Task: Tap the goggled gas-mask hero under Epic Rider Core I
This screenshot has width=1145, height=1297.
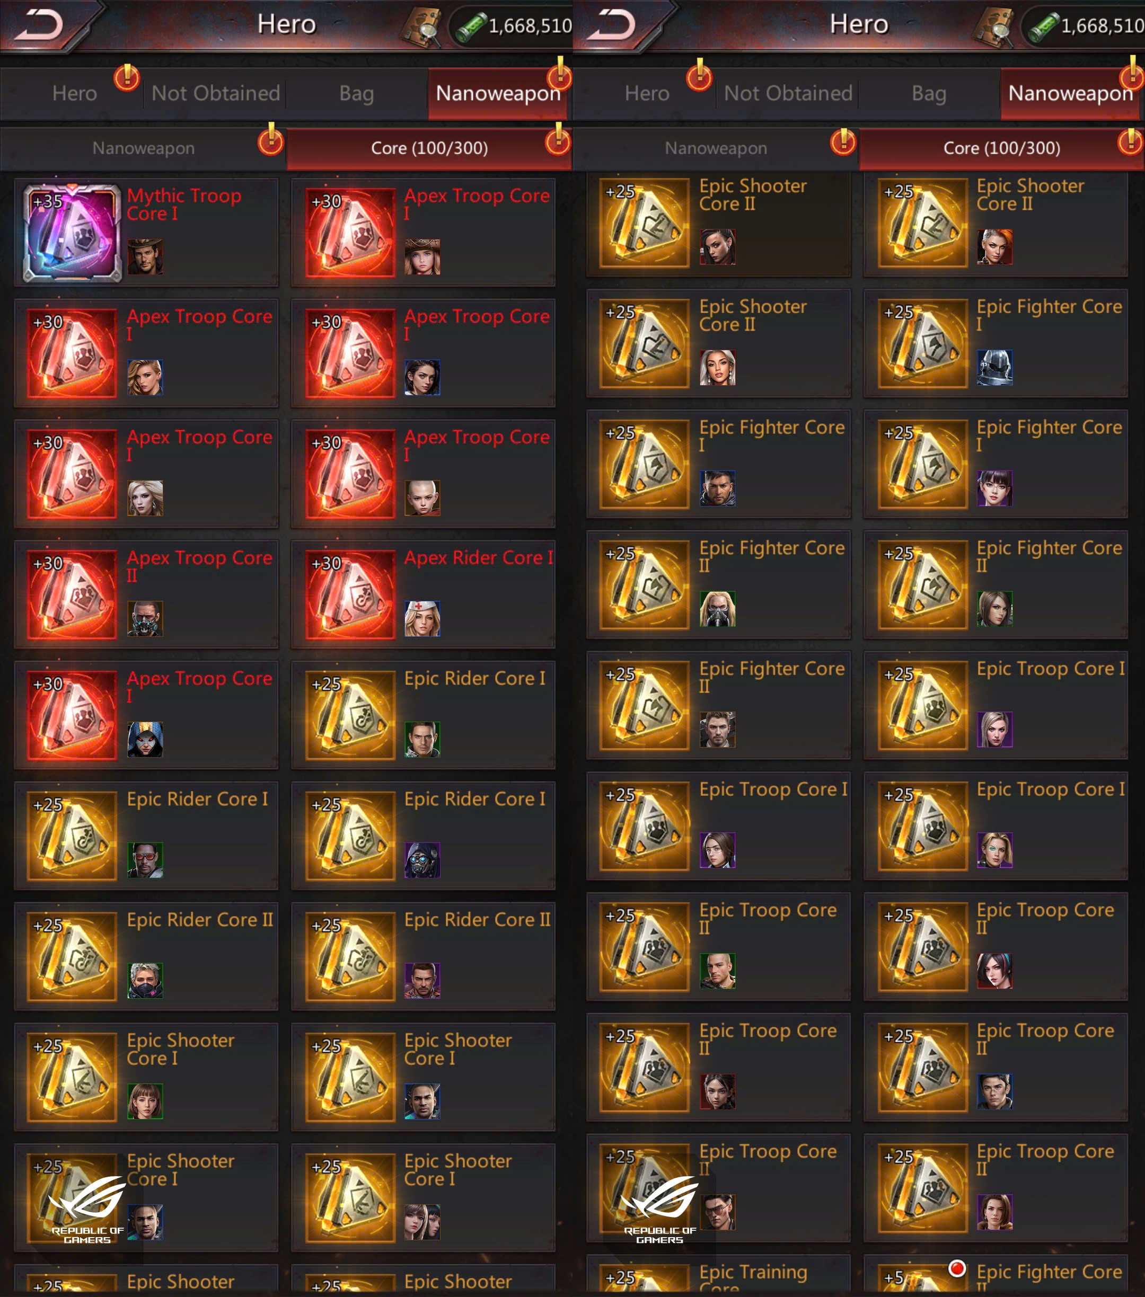Action: click(x=422, y=860)
